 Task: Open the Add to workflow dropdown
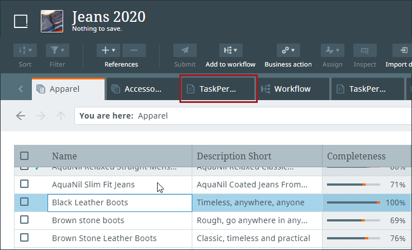(230, 50)
